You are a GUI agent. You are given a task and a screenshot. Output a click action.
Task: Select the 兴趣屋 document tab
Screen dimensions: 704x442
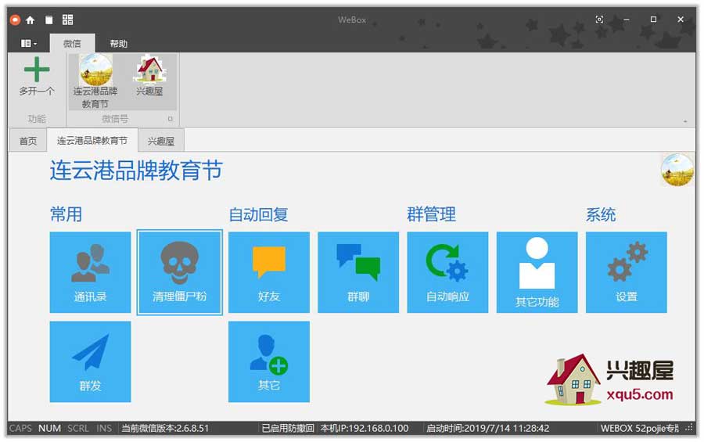pos(160,141)
